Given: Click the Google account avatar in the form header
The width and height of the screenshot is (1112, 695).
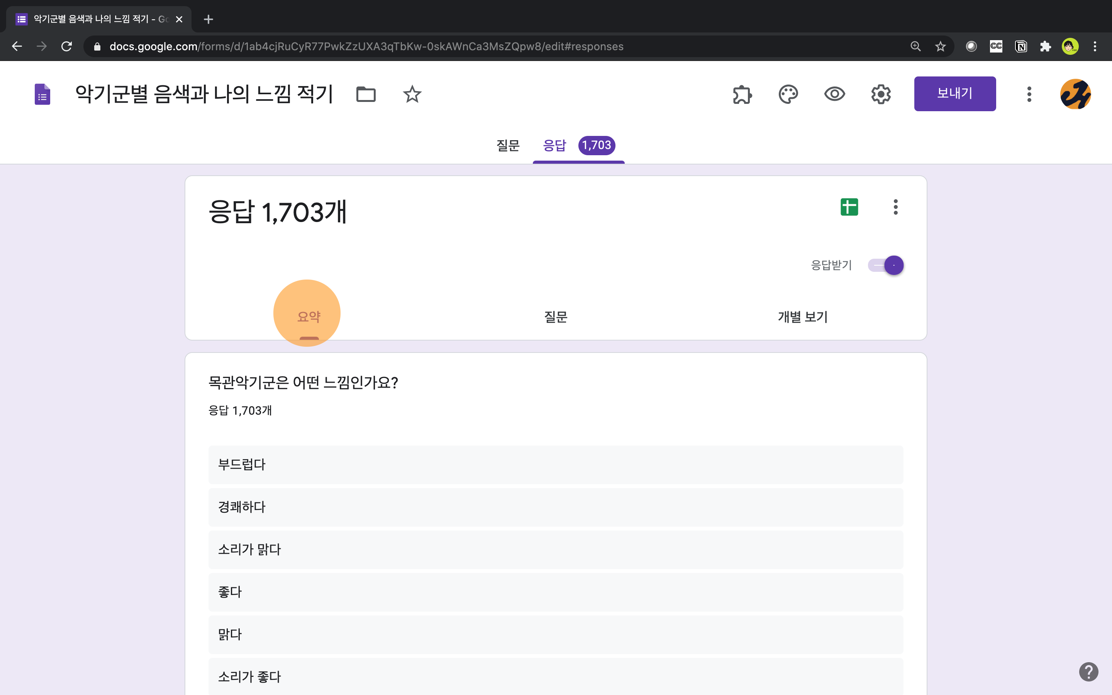Looking at the screenshot, I should [1075, 94].
